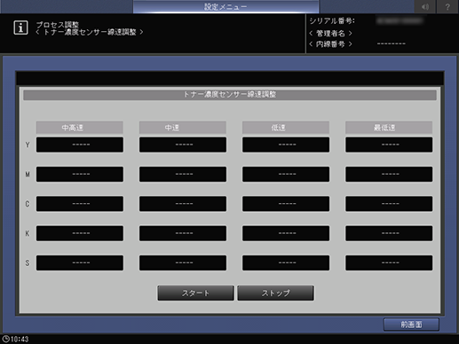459x344 pixels.
Task: Click the M row label
Action: pos(28,175)
